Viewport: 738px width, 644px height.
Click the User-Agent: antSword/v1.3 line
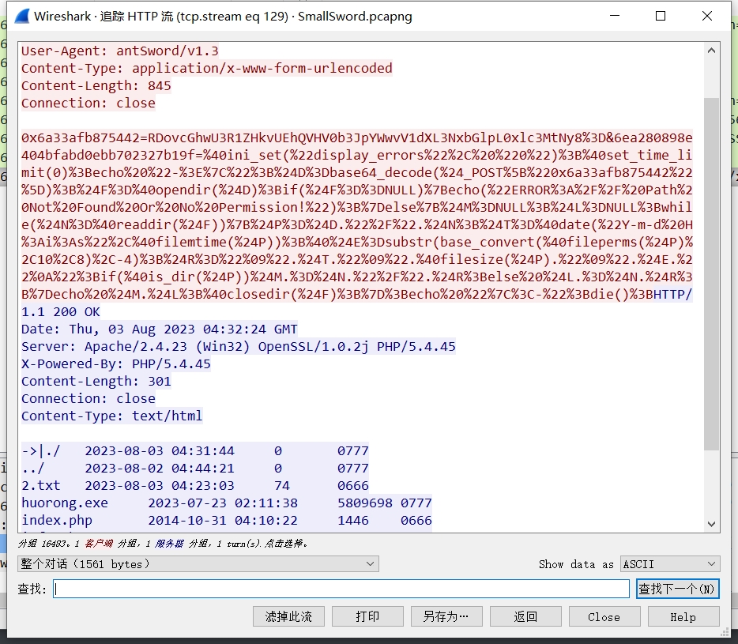pos(120,51)
